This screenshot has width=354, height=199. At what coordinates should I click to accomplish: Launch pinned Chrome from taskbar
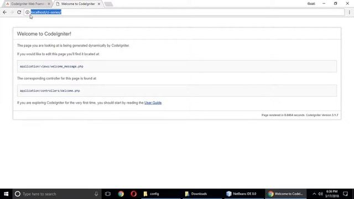[x=121, y=194]
